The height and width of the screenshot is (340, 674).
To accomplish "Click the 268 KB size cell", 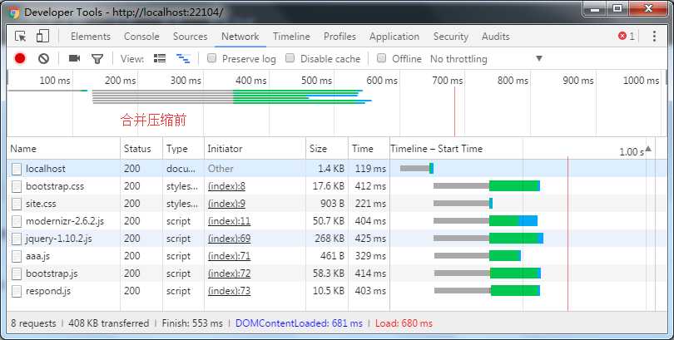I will 330,239.
